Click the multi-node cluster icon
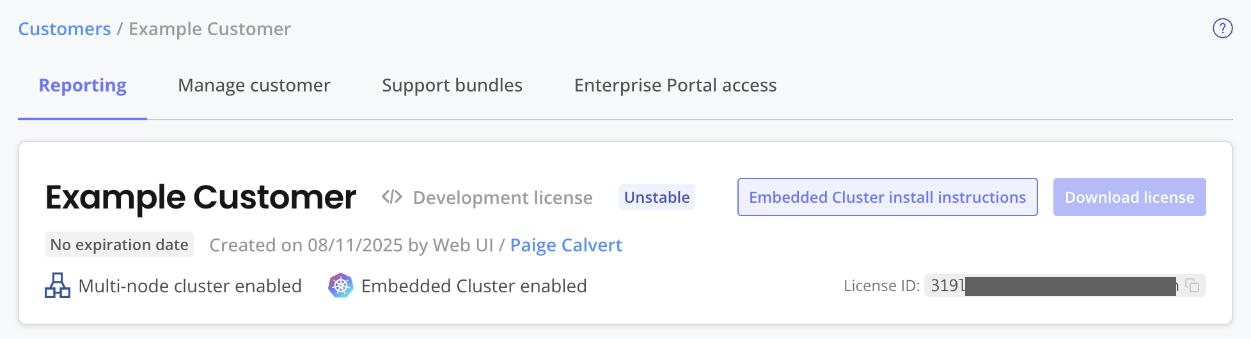The image size is (1251, 339). [x=58, y=285]
